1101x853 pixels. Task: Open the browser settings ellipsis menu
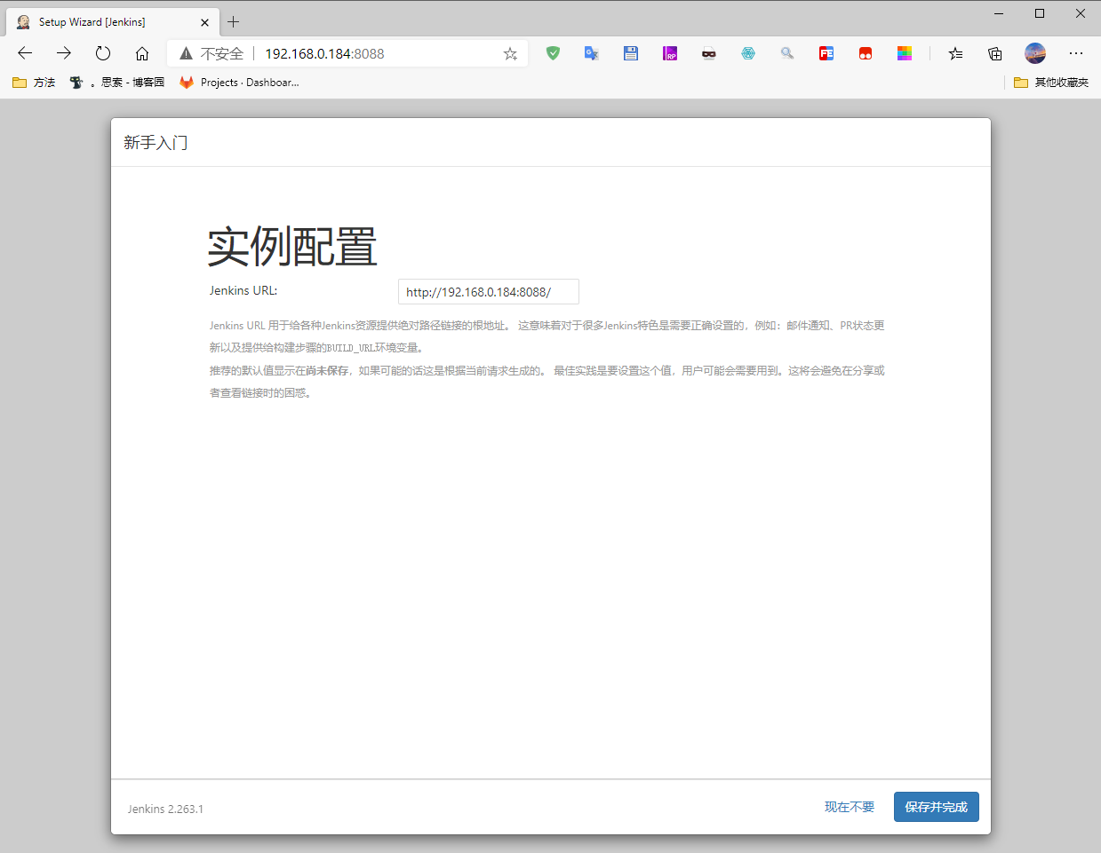click(x=1076, y=53)
